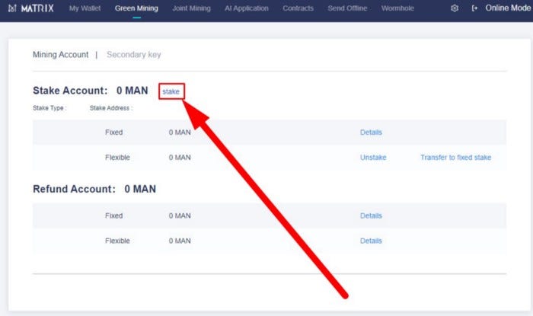Viewport: 533px width, 316px height.
Task: Click 0 MAN value in Stake Flexible row
Action: tap(180, 158)
